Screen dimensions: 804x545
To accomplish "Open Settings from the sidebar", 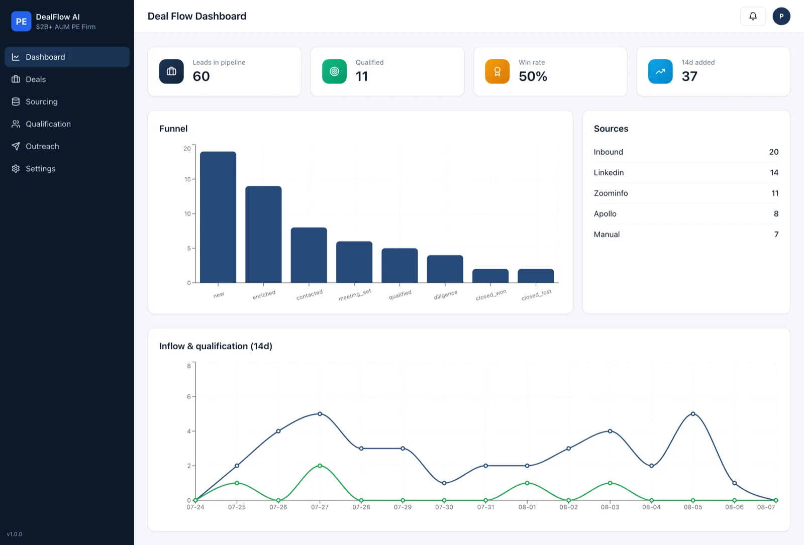I will [x=67, y=169].
